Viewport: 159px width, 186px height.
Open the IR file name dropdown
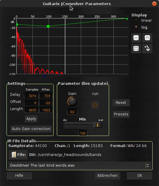pyautogui.click(x=80, y=165)
